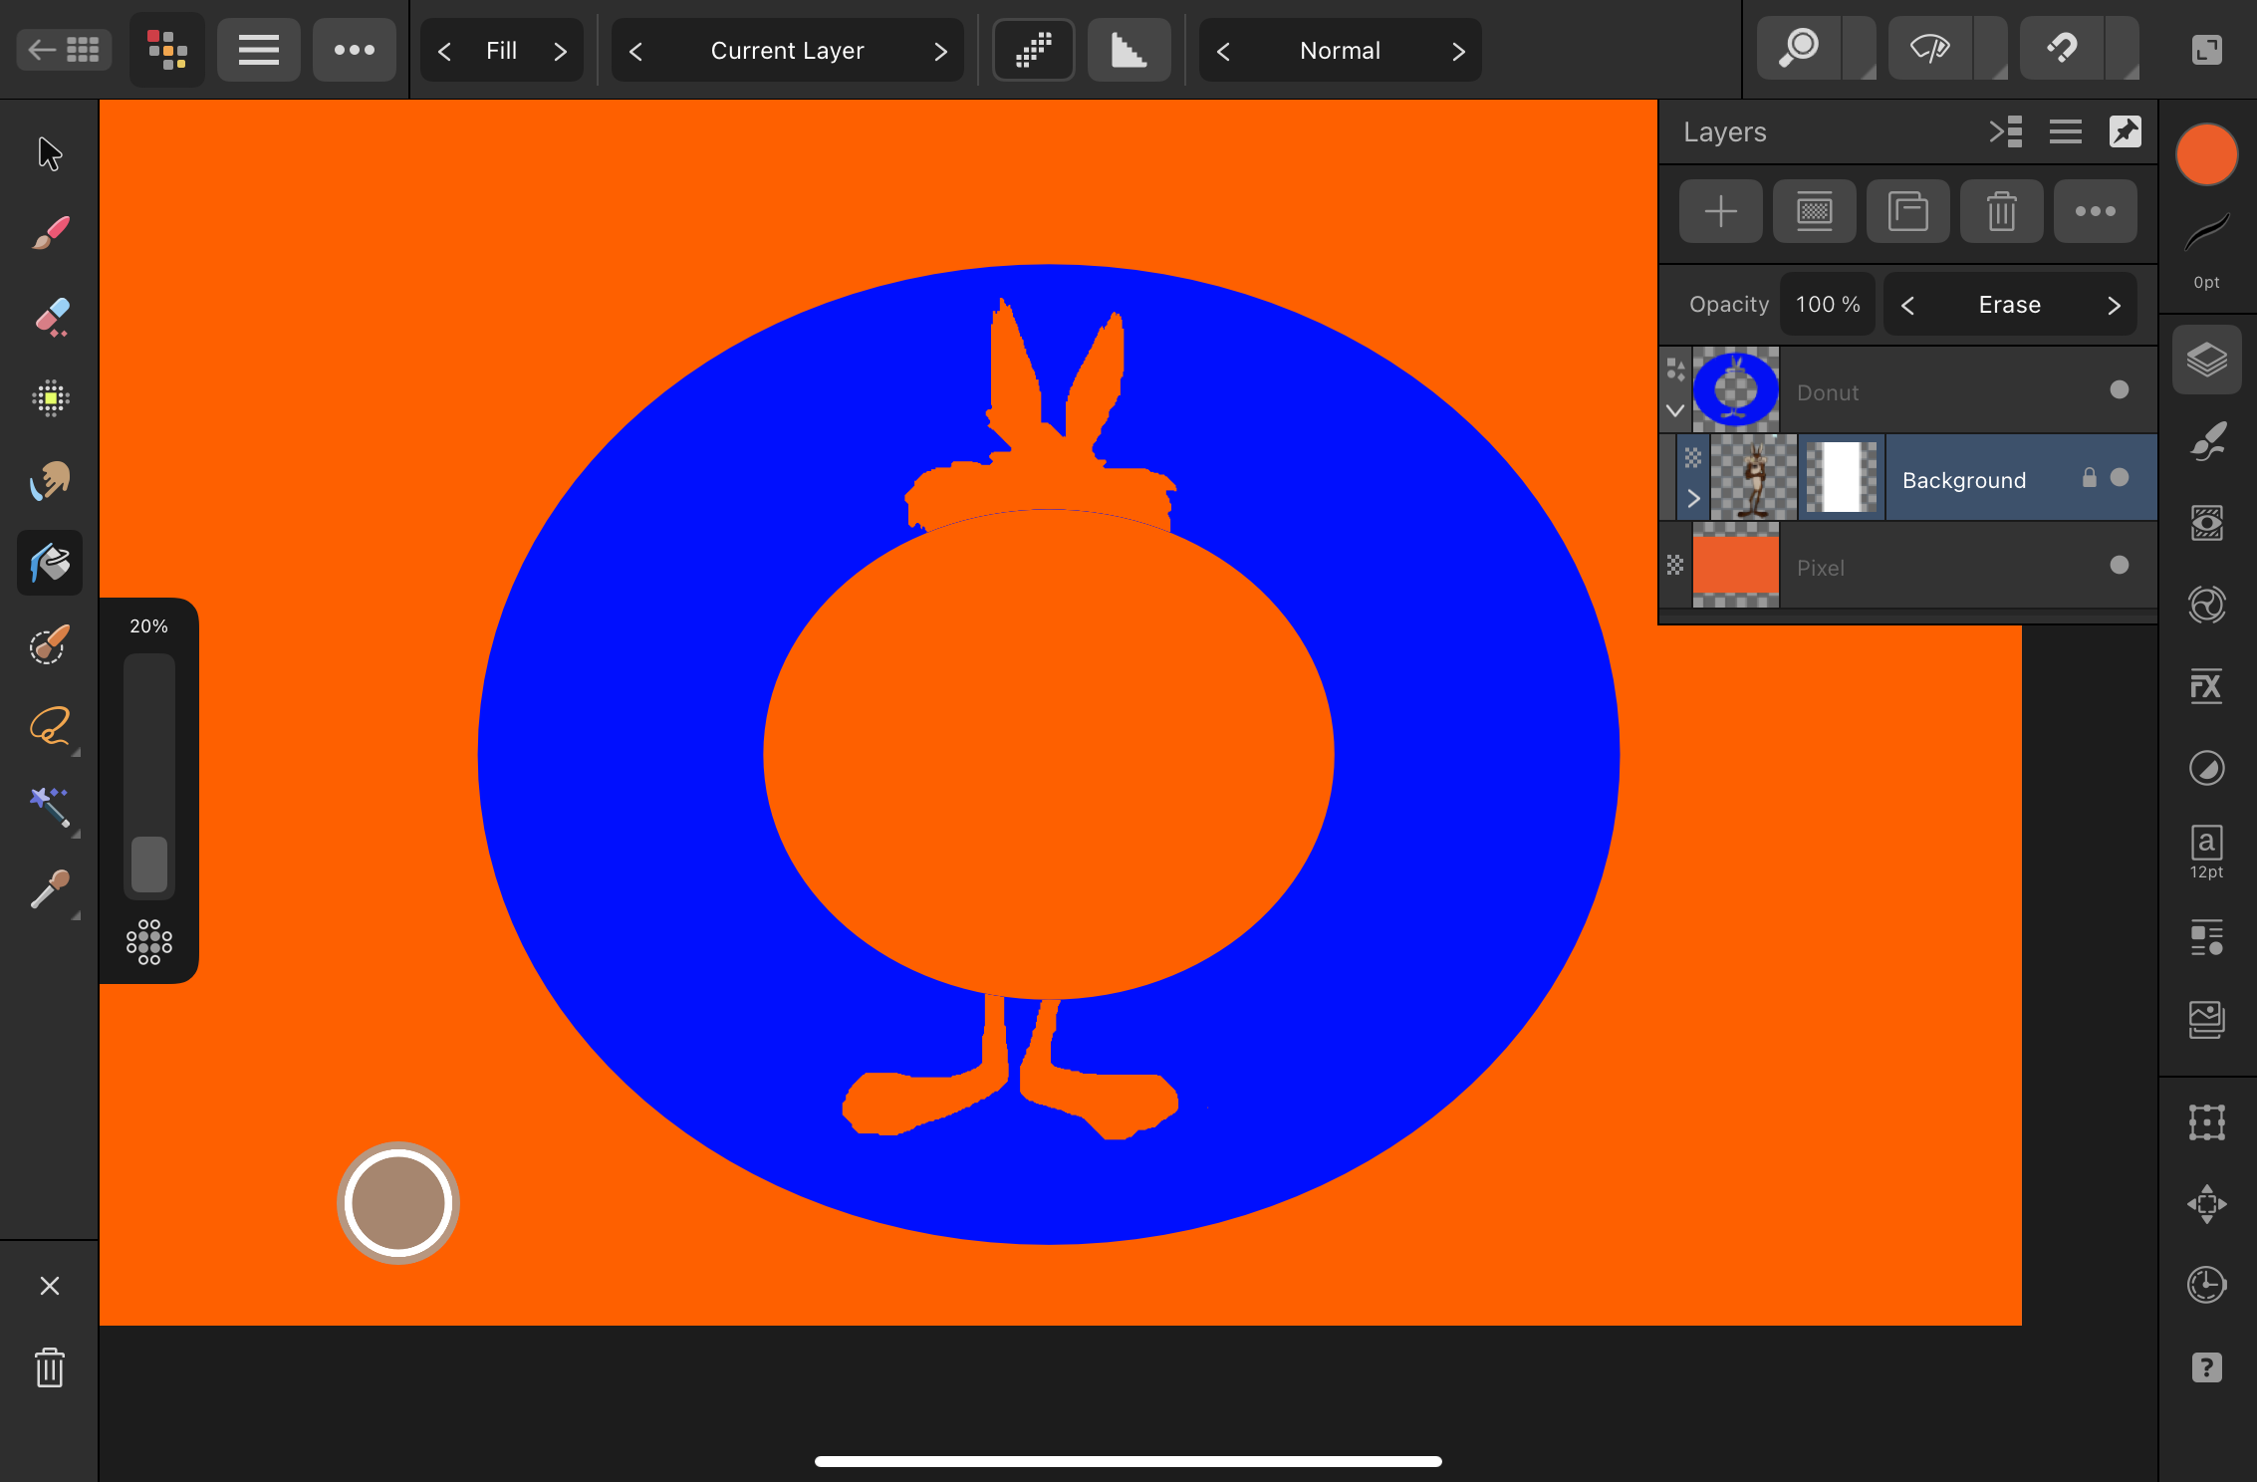Open the Text studio 12pt icon
The width and height of the screenshot is (2257, 1482).
point(2207,853)
